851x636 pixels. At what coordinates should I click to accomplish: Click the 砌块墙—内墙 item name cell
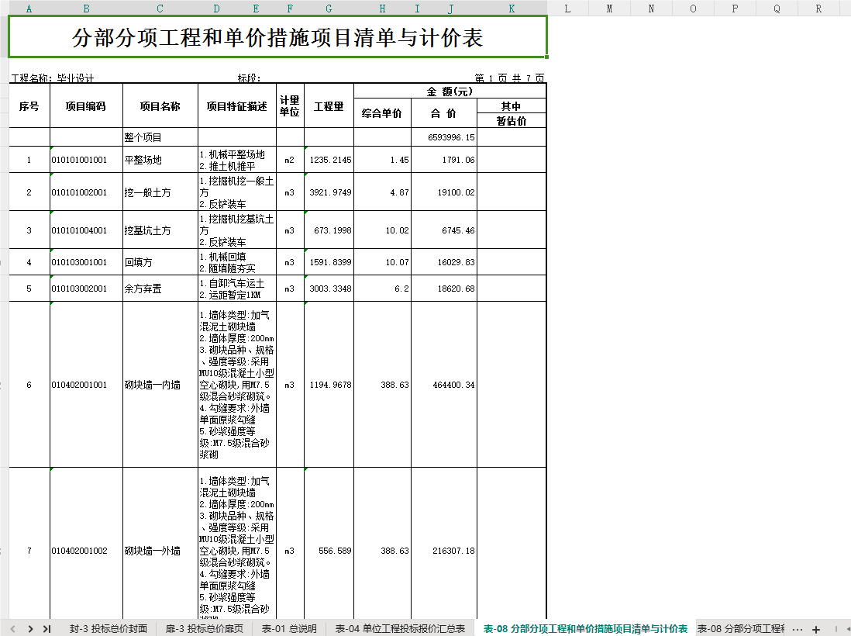coord(160,385)
